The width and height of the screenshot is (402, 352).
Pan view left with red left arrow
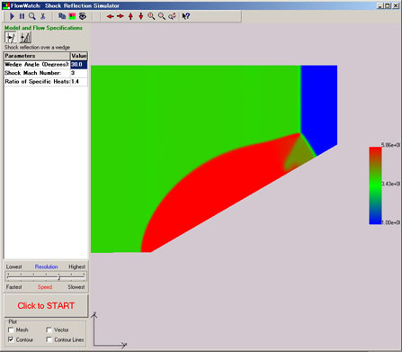[x=110, y=16]
